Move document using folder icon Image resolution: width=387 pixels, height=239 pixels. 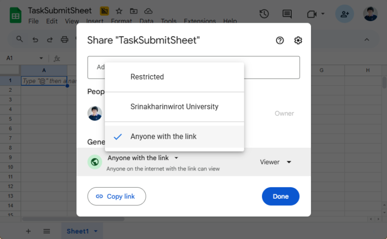[x=134, y=11]
